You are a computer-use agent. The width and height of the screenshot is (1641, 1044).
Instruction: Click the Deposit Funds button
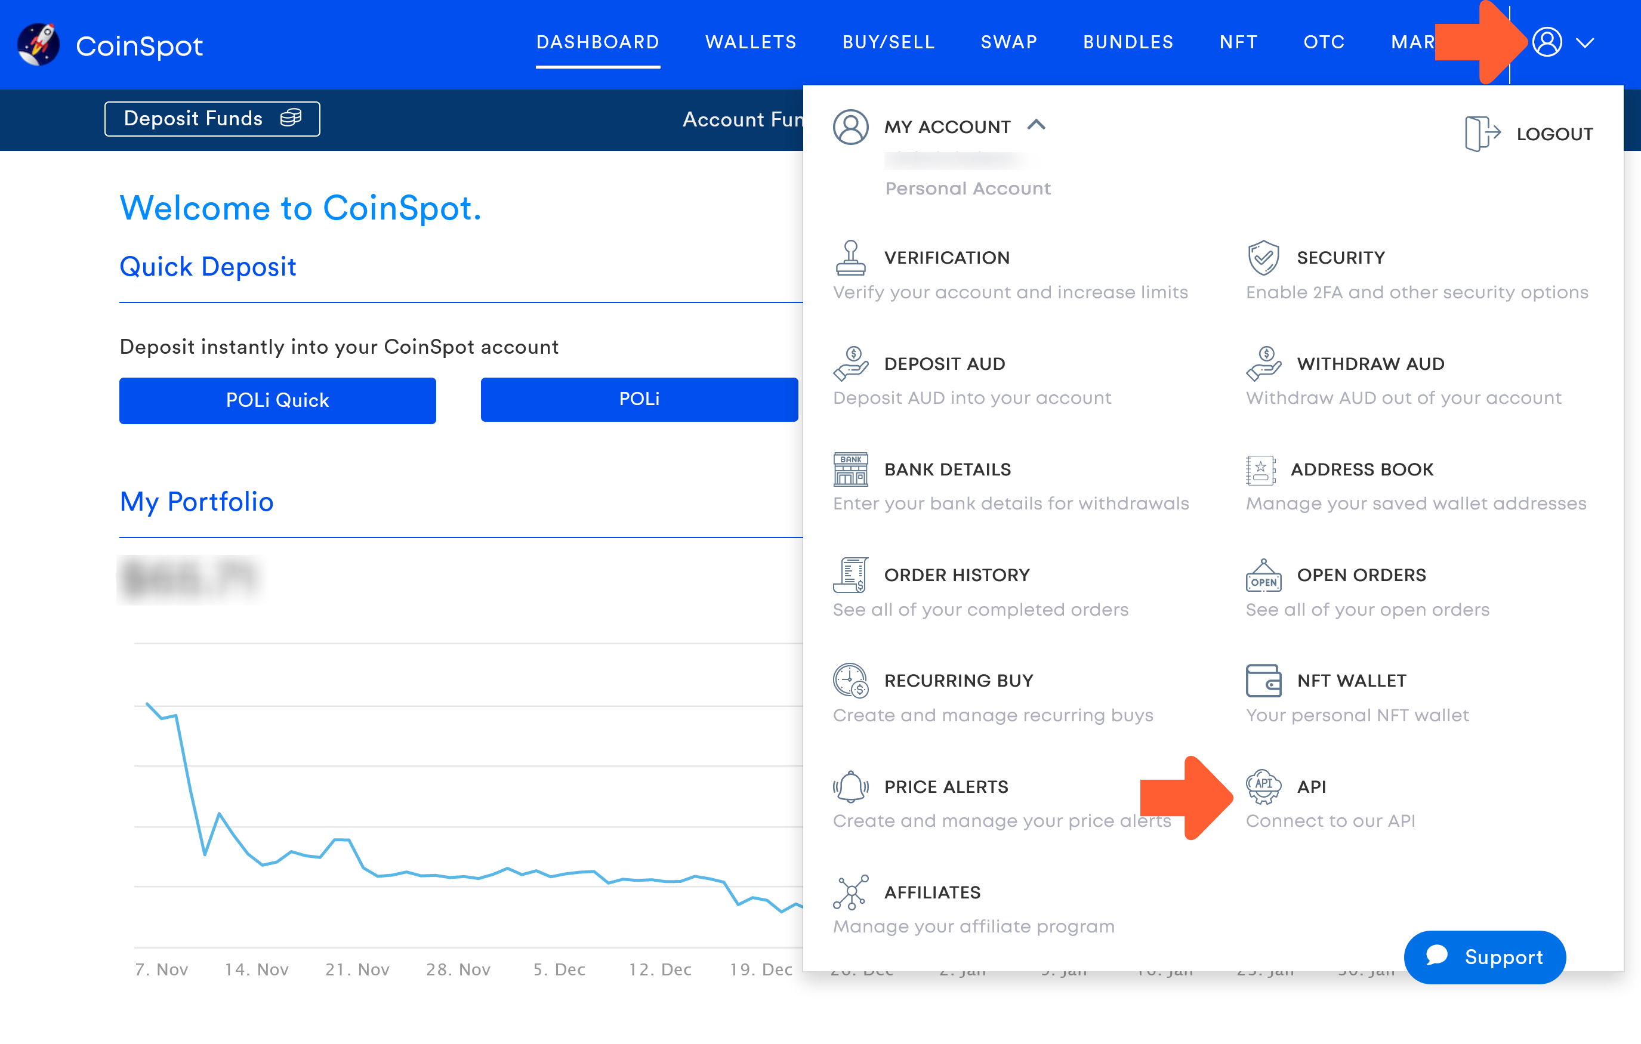[211, 119]
